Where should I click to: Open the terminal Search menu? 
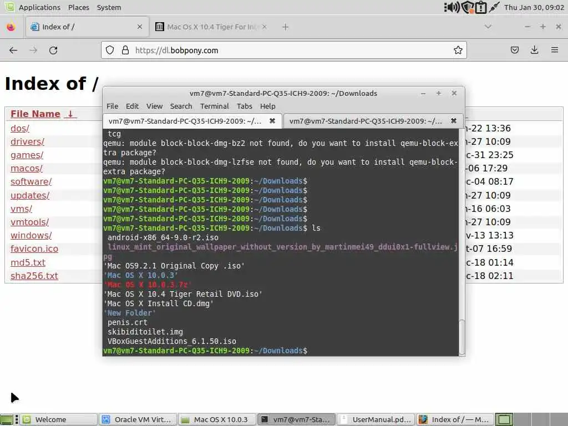[x=181, y=106]
